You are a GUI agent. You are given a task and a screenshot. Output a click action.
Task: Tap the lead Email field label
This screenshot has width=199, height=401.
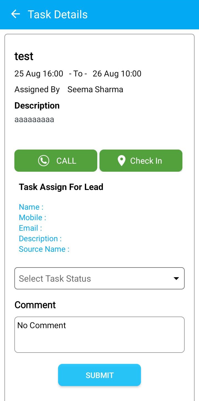(30, 228)
